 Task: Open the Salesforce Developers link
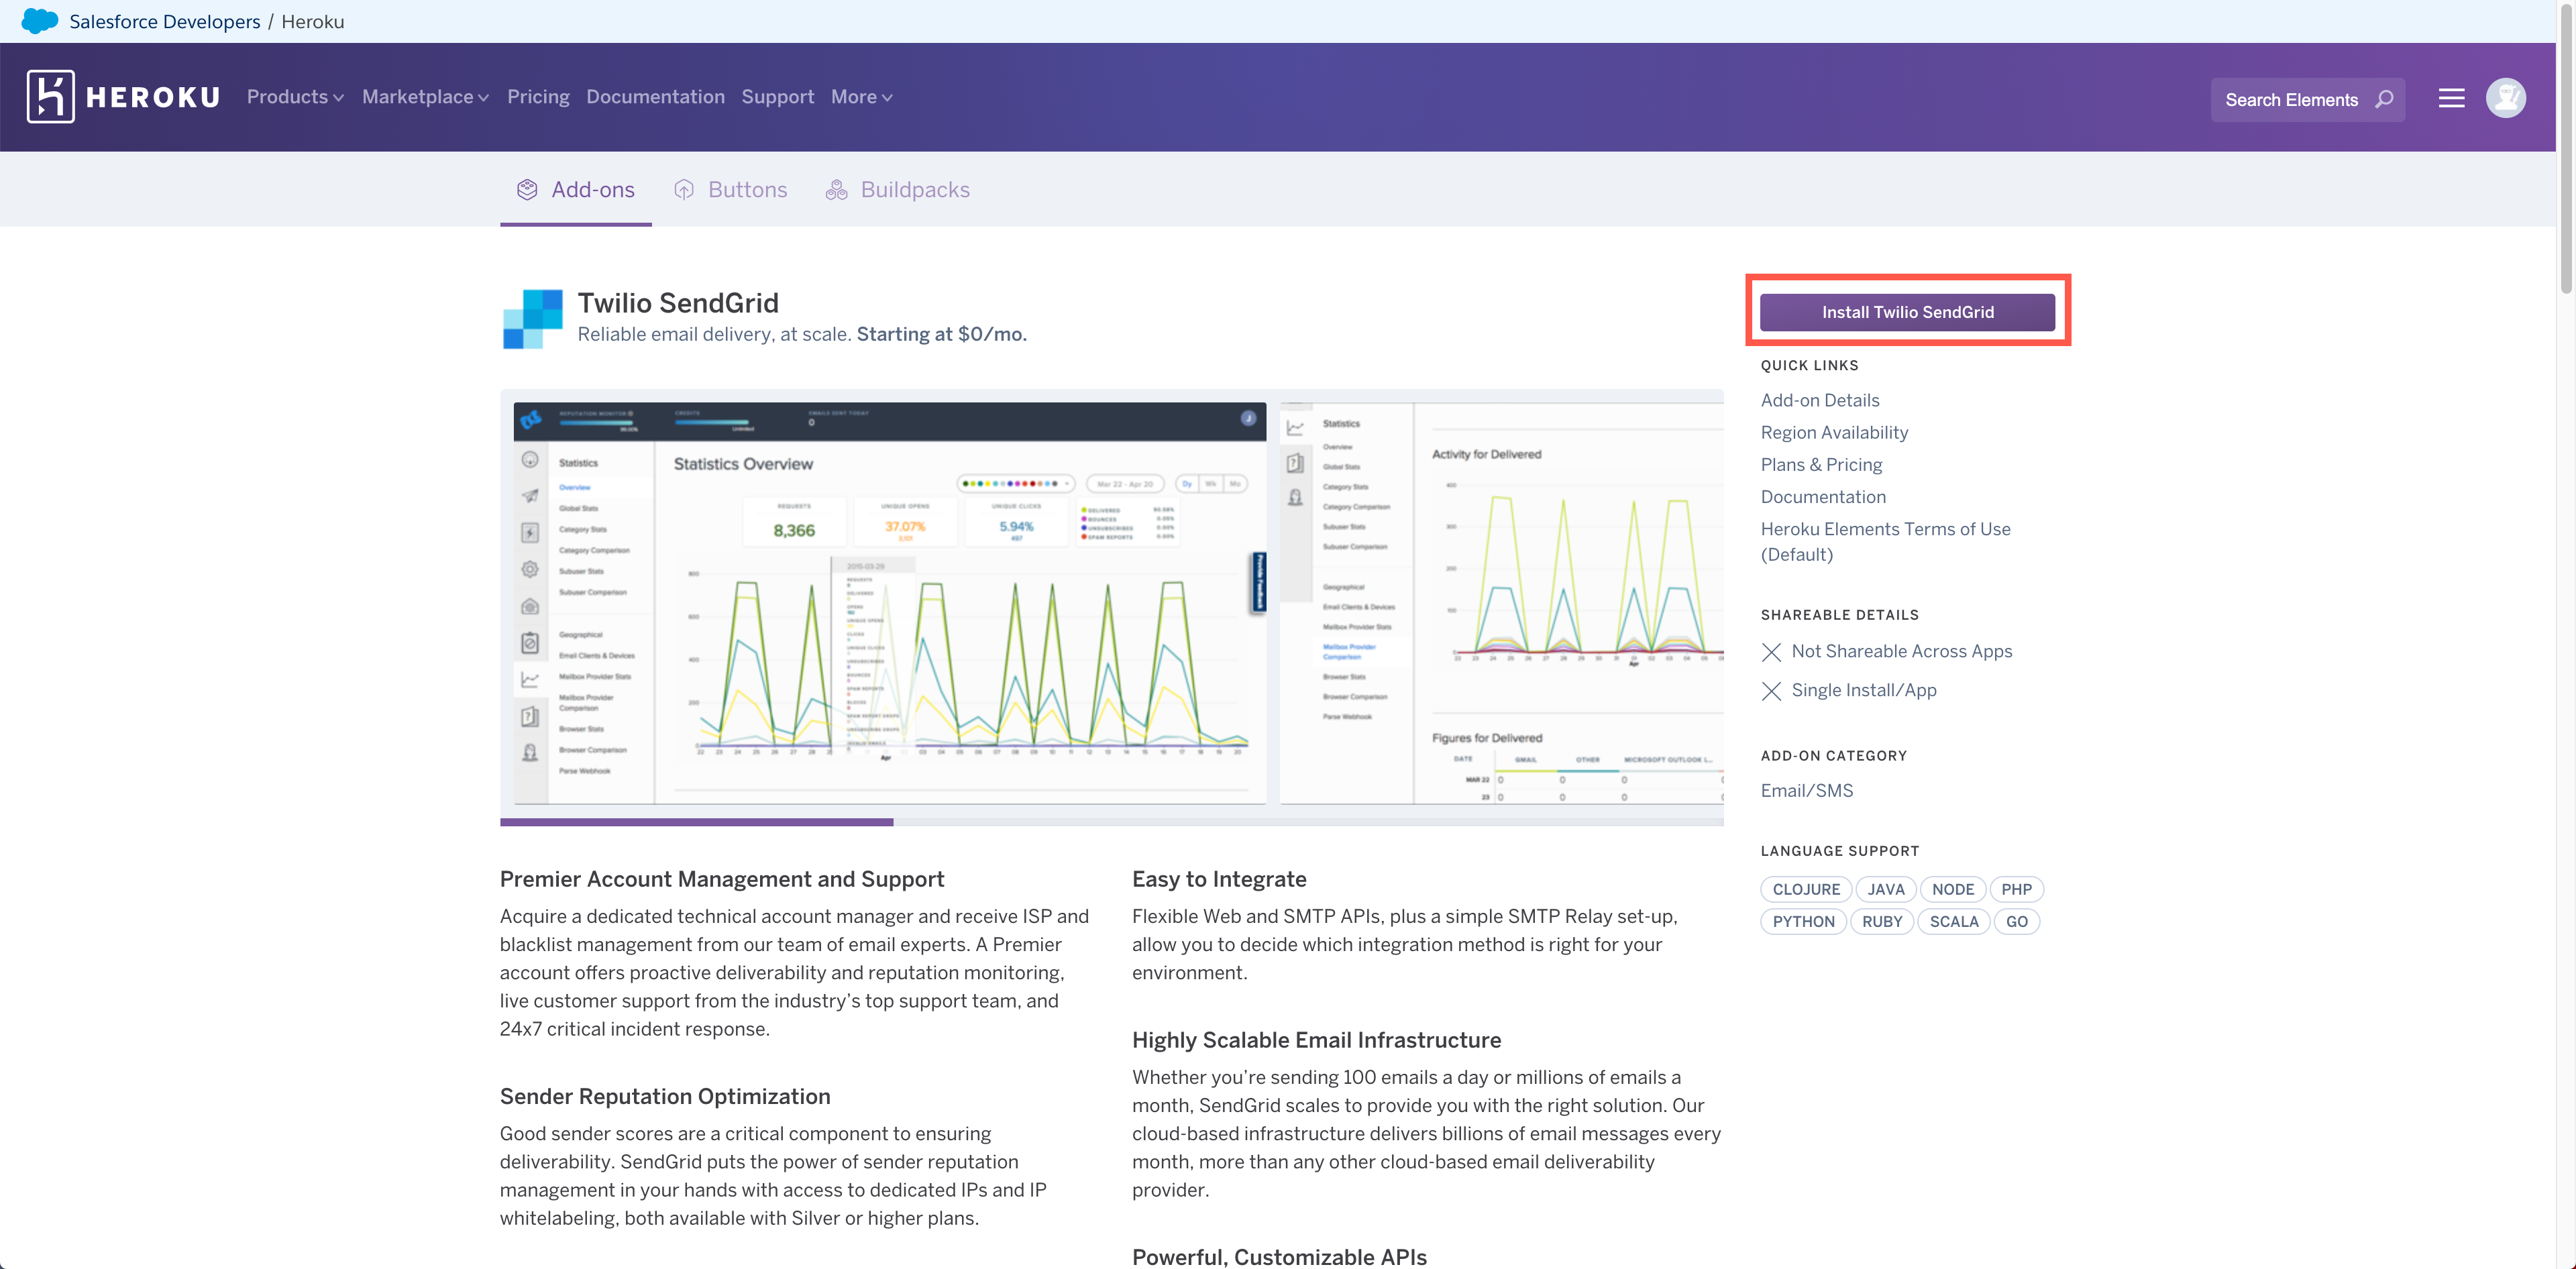[x=165, y=21]
